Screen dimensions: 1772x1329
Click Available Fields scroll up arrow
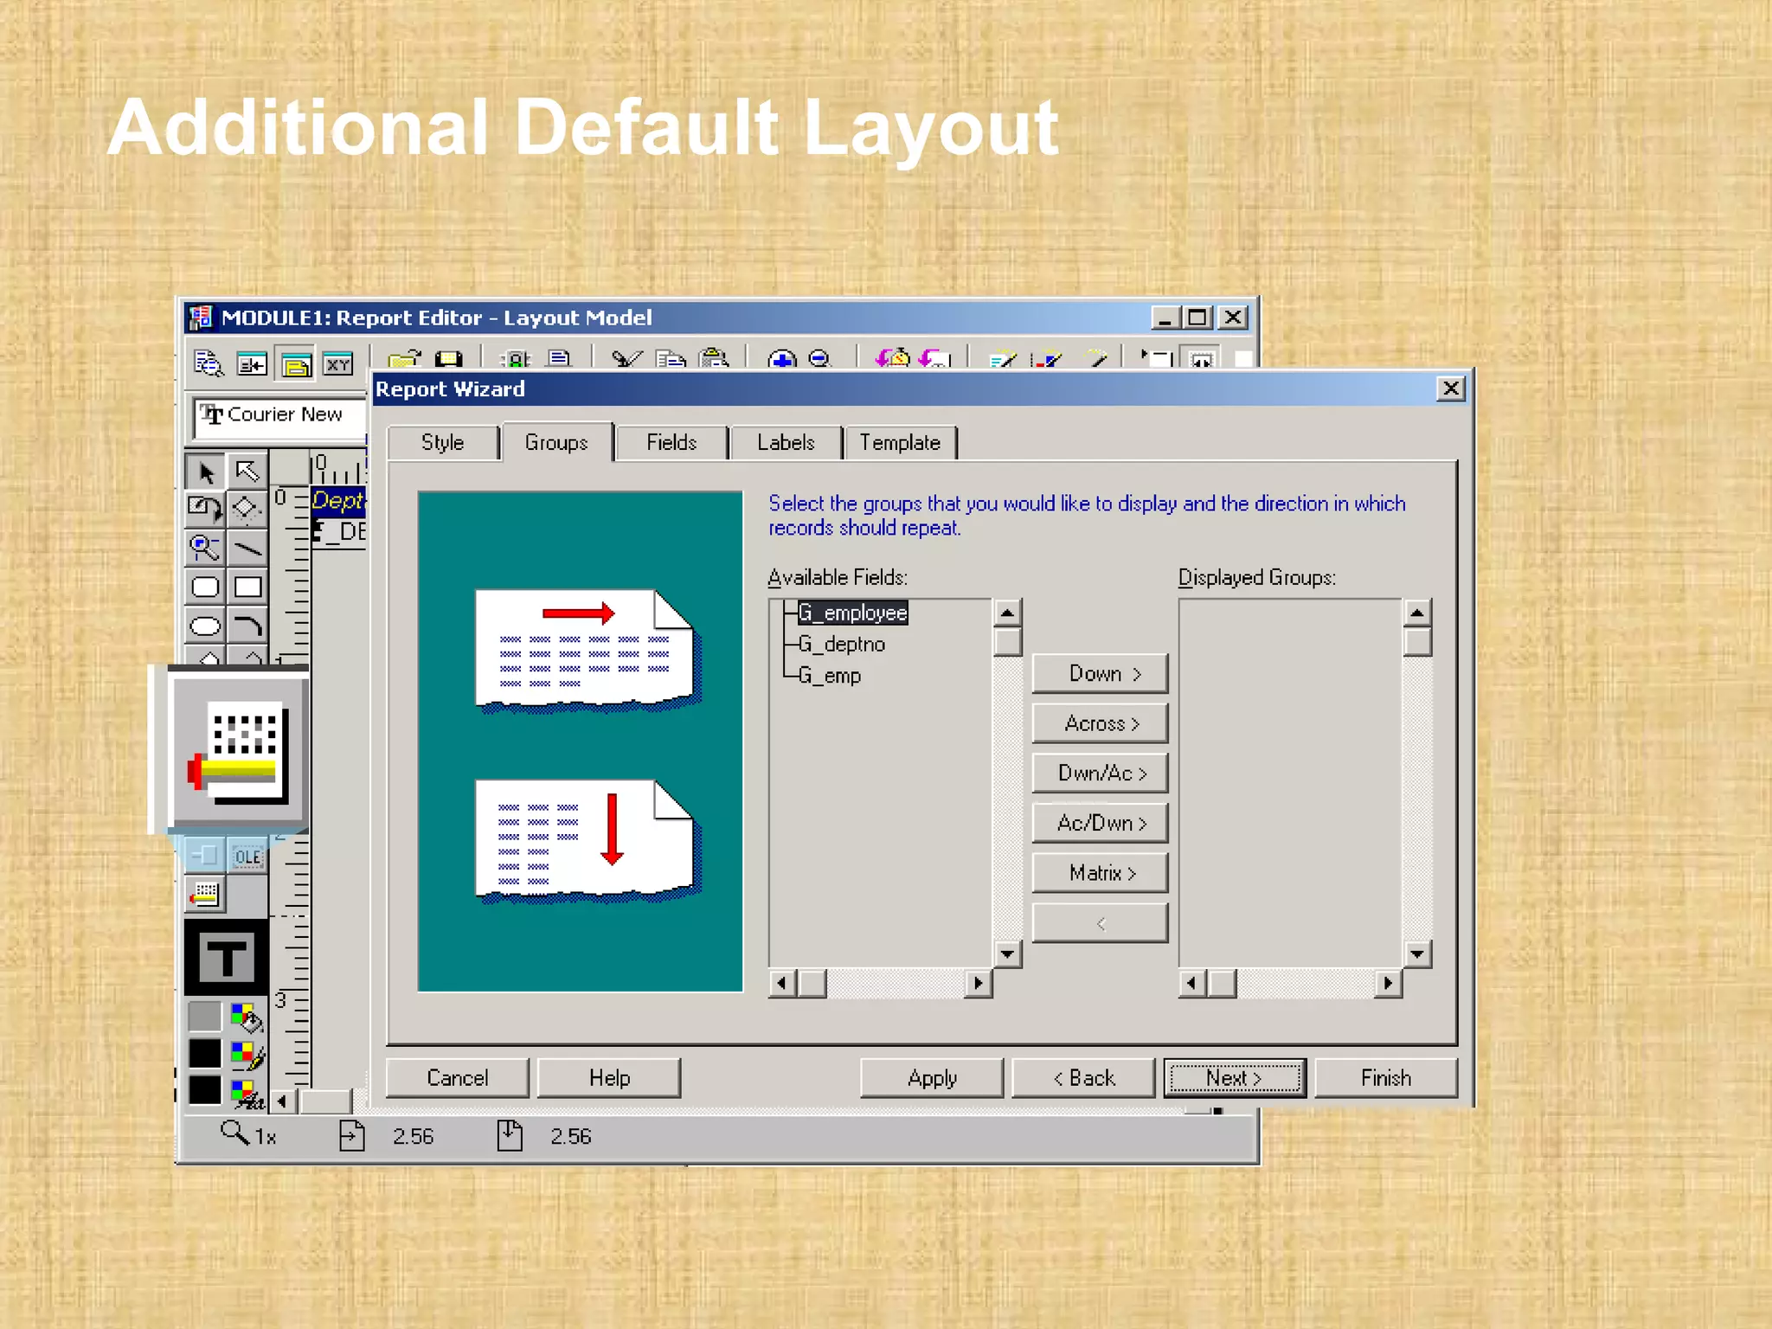pos(1007,613)
